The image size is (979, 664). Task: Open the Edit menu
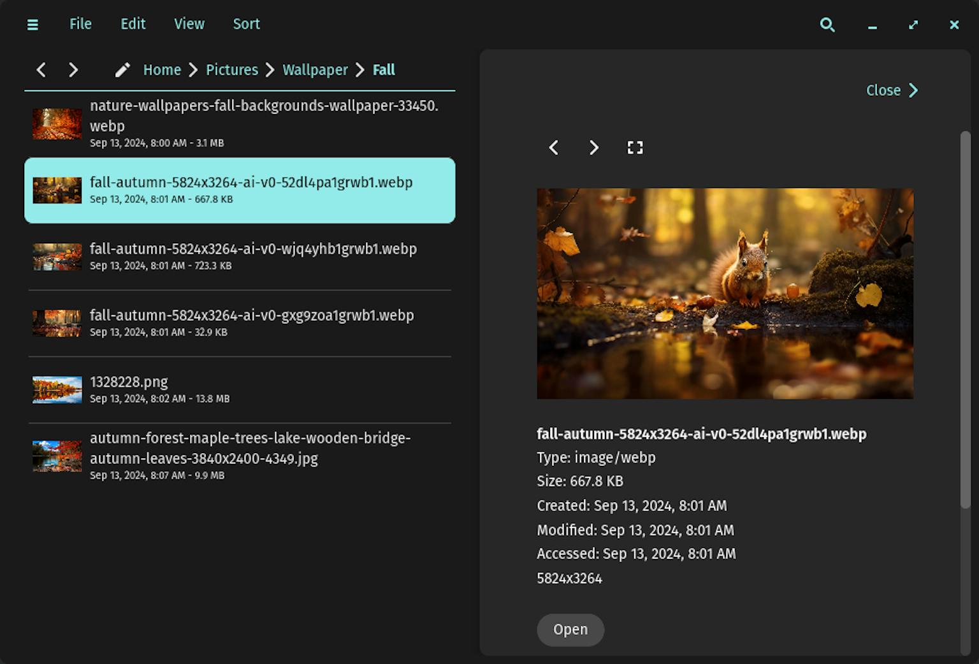tap(133, 24)
